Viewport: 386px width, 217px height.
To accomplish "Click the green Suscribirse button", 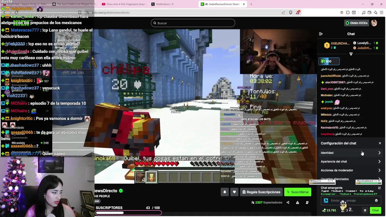I will click(x=298, y=192).
